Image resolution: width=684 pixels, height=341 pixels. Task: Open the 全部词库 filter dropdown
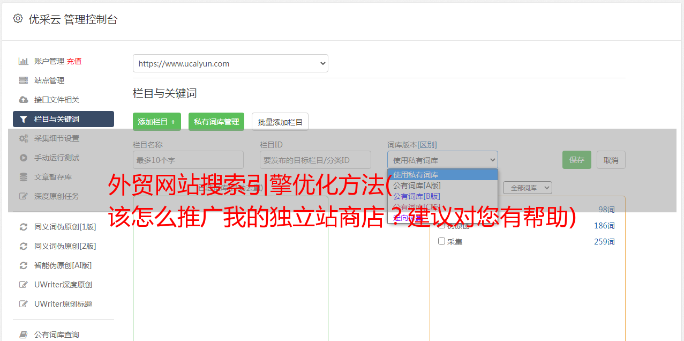click(x=527, y=188)
